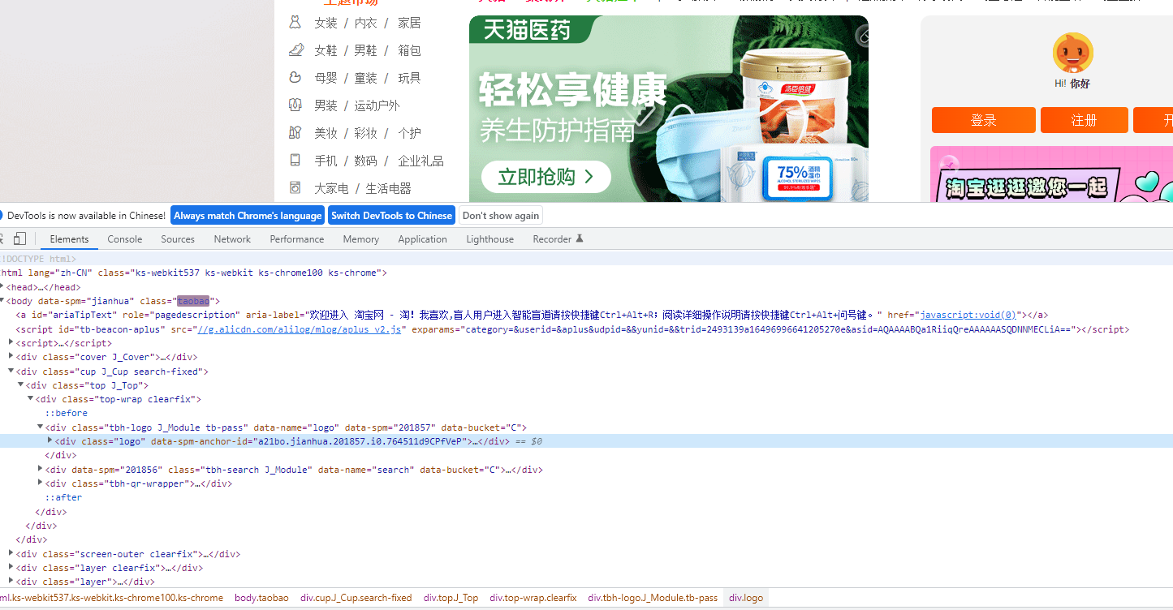1173x610 pixels.
Task: Collapse the div top-wrap clearfix node
Action: tap(31, 399)
